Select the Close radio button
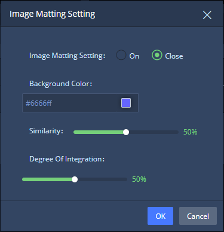The width and height of the screenshot is (224, 232). tap(157, 55)
